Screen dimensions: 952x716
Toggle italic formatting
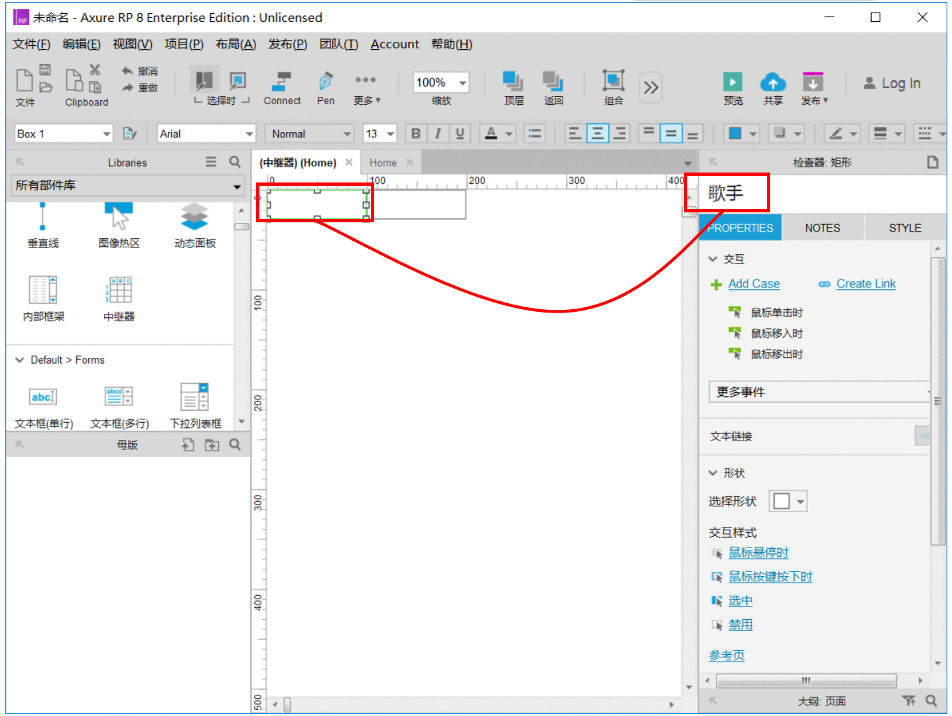click(438, 133)
